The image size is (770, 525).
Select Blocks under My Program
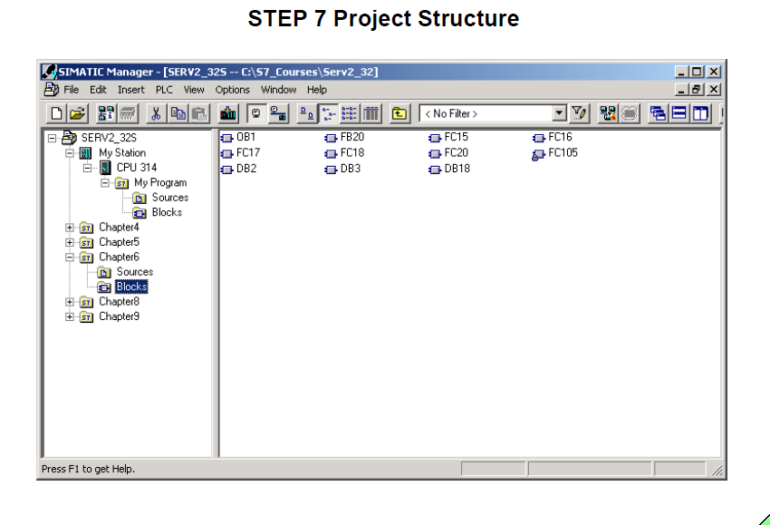(167, 212)
